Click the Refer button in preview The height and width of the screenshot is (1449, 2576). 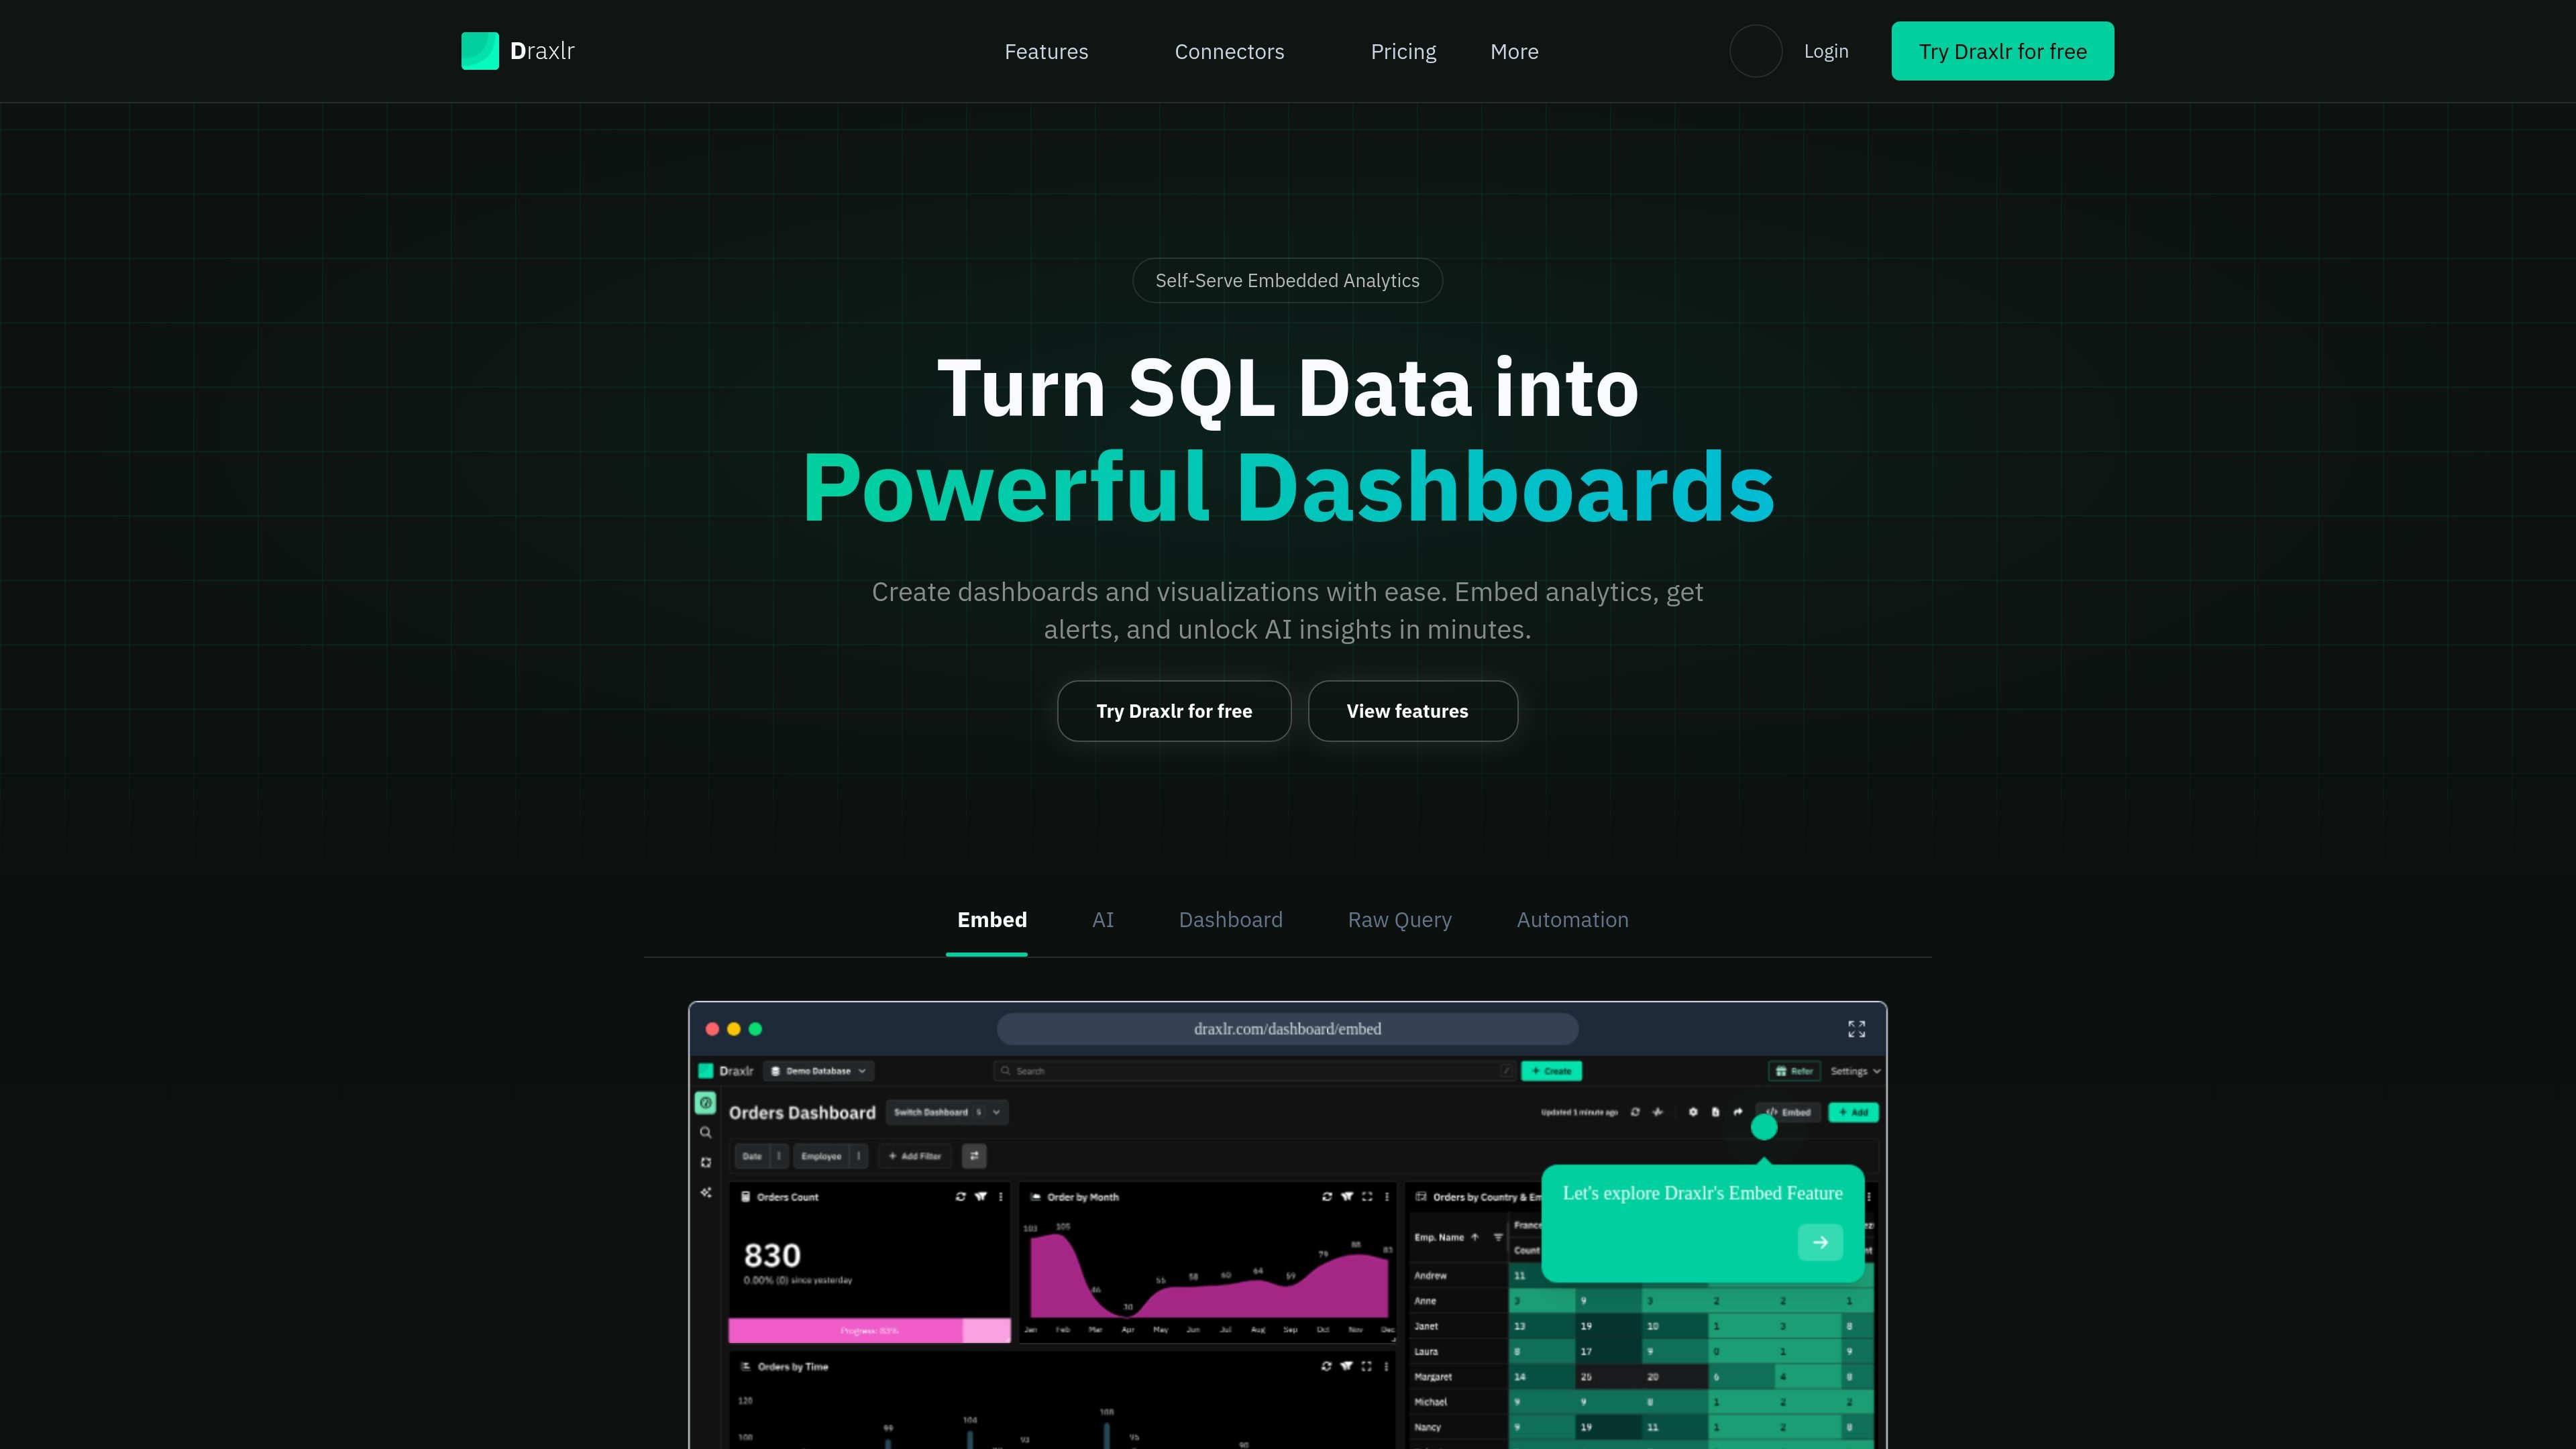tap(1794, 1071)
